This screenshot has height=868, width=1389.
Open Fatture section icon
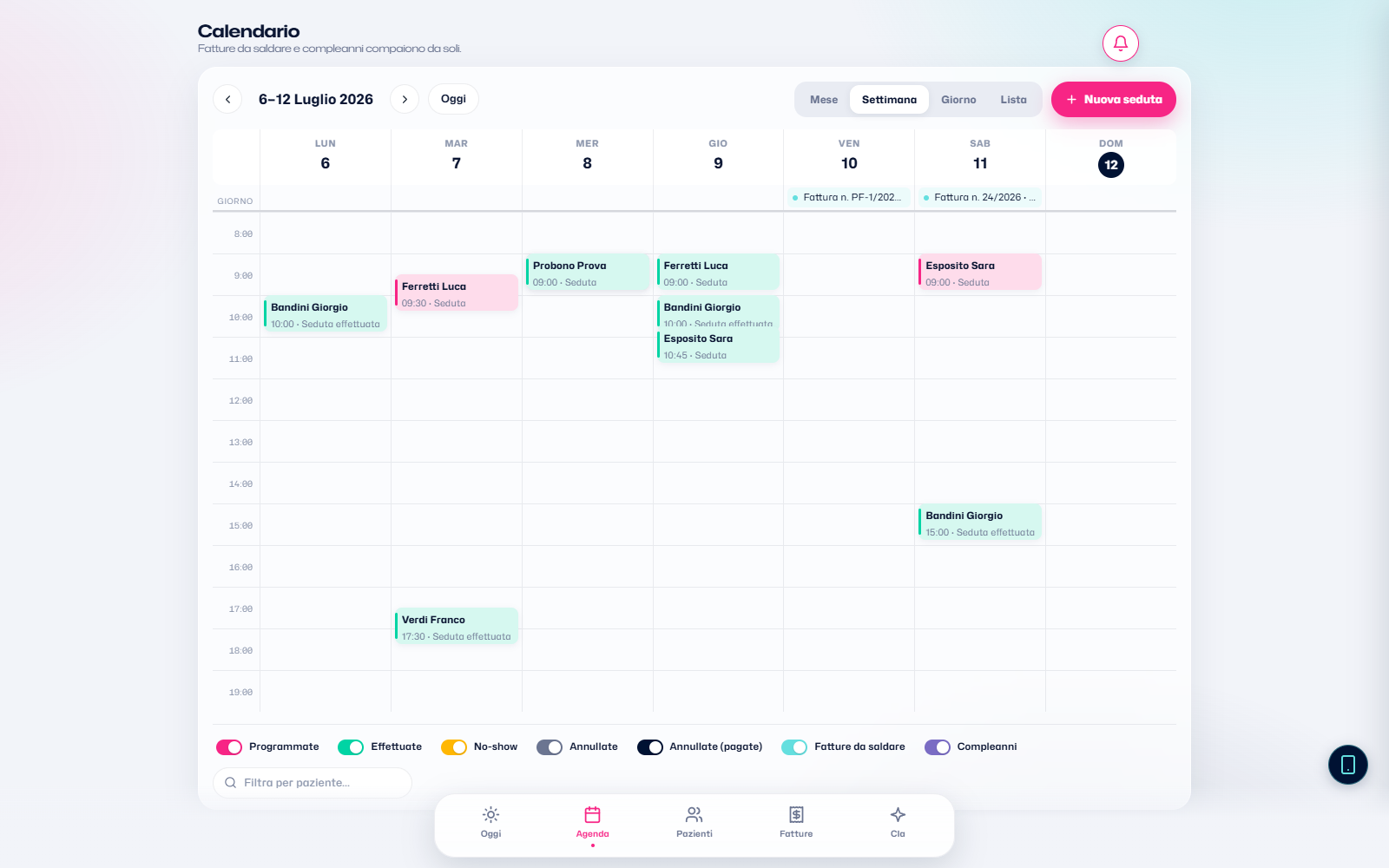[796, 815]
